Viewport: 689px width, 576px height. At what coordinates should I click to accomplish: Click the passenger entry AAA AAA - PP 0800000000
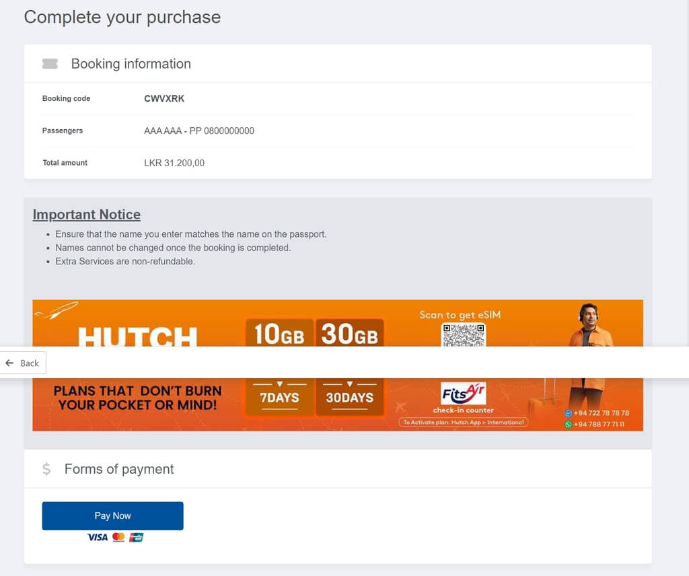coord(199,131)
